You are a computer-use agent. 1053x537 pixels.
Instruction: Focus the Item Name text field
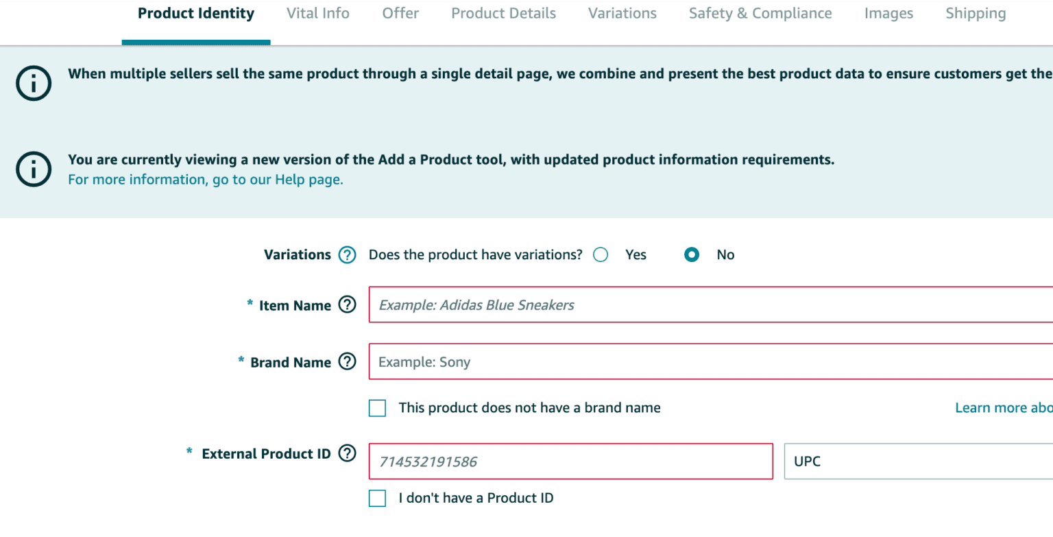710,305
